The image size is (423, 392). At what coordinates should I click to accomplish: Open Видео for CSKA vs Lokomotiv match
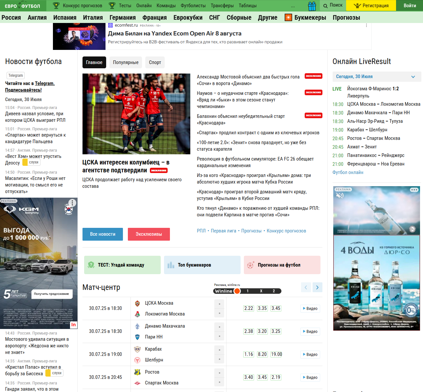[x=310, y=309]
